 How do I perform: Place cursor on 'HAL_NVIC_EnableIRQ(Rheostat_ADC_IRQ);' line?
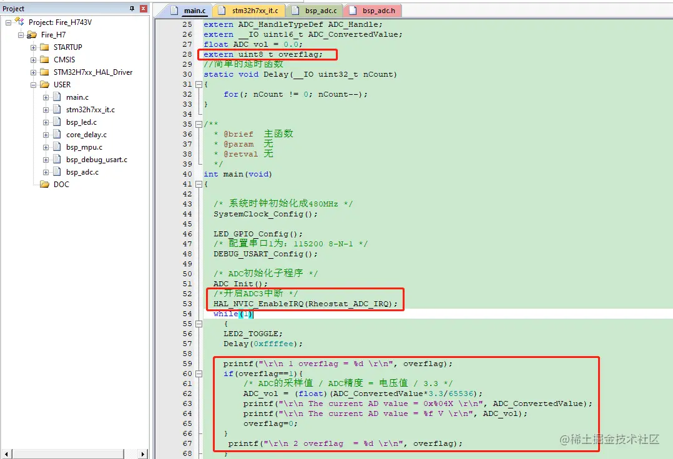(x=305, y=304)
